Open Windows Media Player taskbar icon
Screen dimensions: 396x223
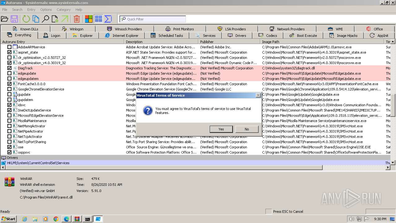(x=45, y=219)
